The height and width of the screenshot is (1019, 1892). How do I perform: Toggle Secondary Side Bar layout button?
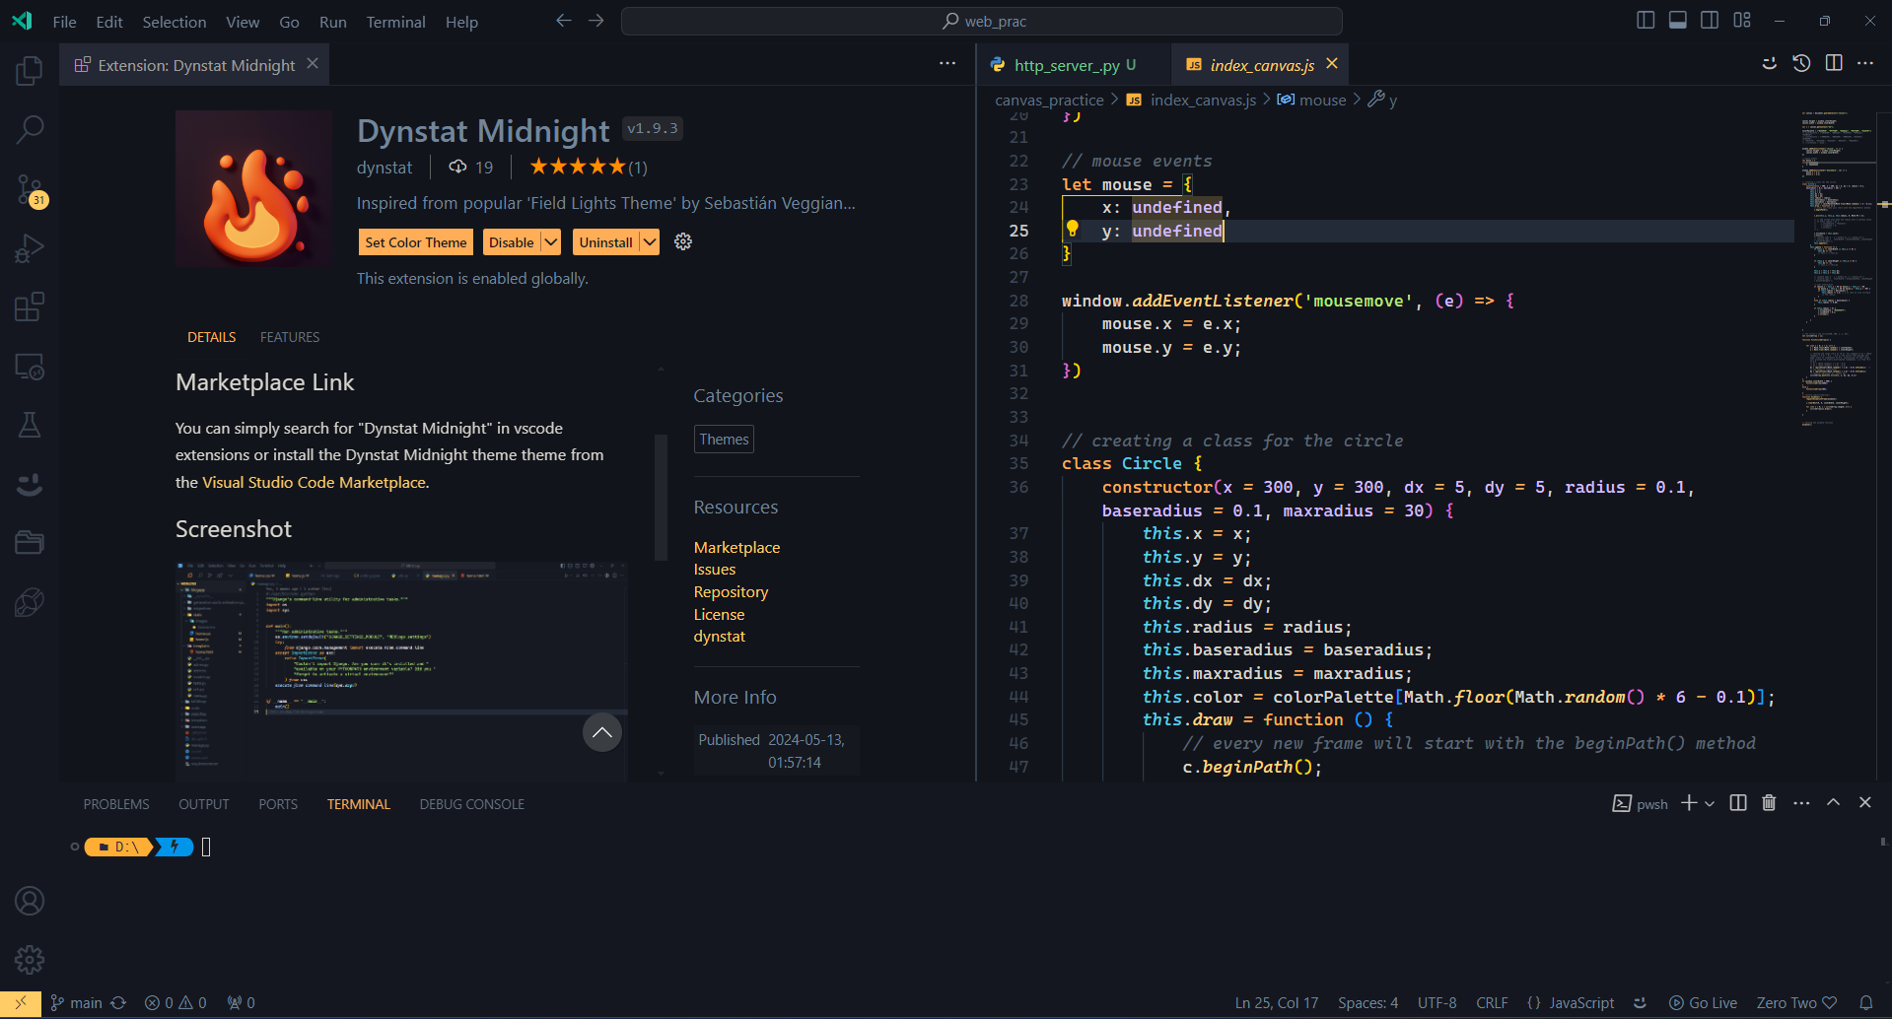pyautogui.click(x=1710, y=21)
